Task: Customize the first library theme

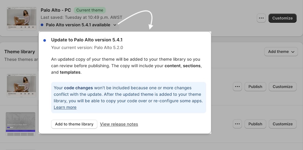Action: pos(282,87)
